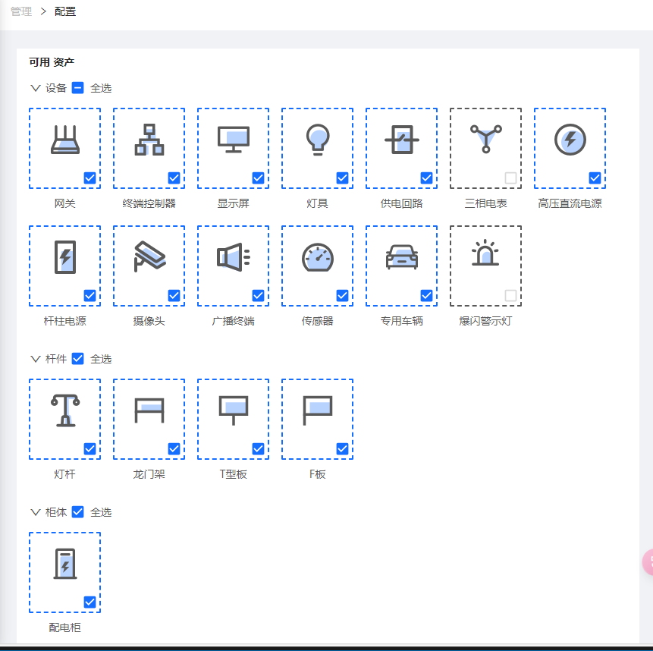Select the 龙门架 gantry icon
The image size is (653, 651).
[x=149, y=410]
